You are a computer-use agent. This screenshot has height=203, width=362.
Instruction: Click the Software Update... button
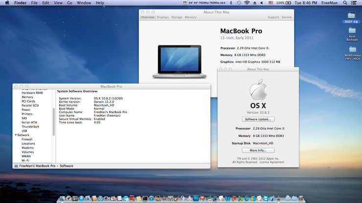(258, 119)
